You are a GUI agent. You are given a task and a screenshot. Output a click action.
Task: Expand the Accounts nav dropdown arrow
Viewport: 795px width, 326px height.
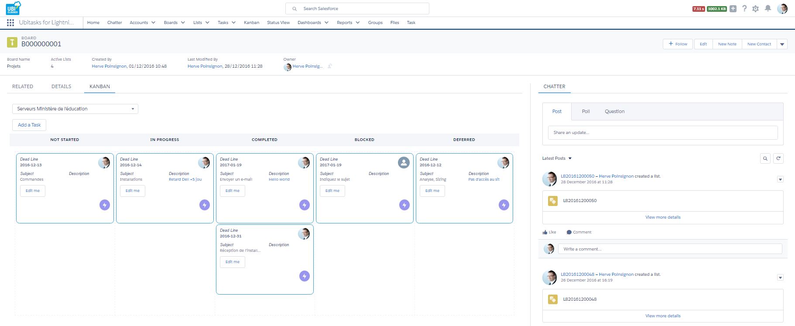pos(153,23)
